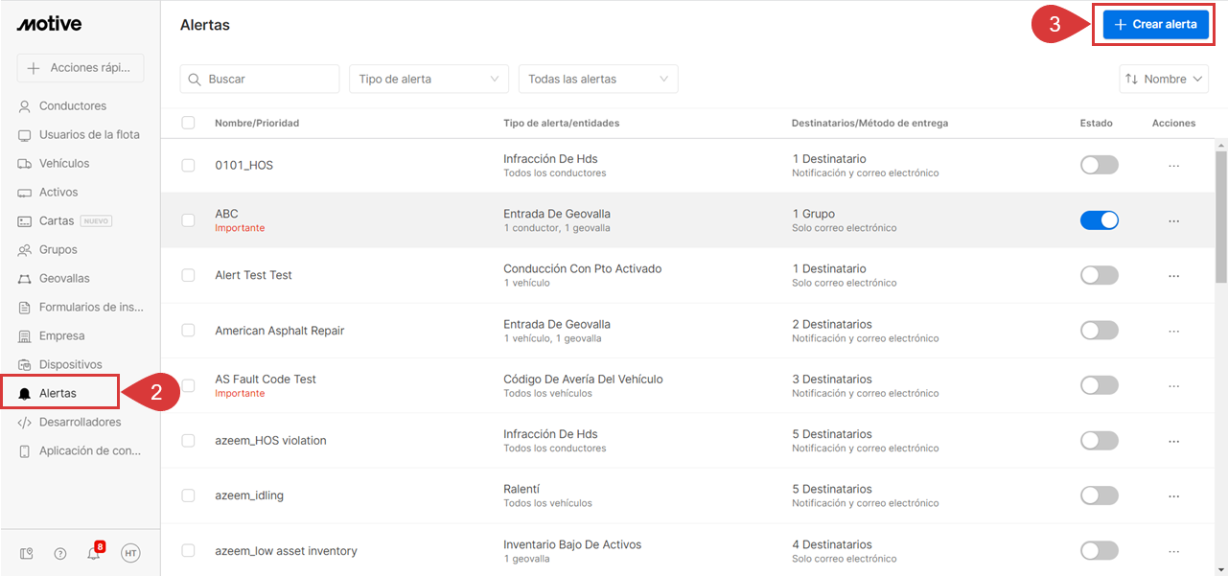Click the help question mark icon
1228x576 pixels.
pos(60,553)
